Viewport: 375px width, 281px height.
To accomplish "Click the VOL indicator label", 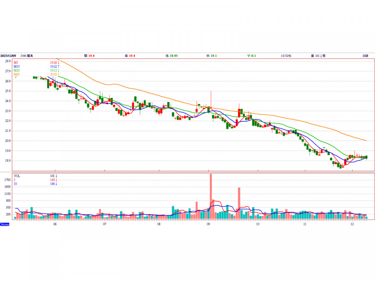I will [17, 176].
